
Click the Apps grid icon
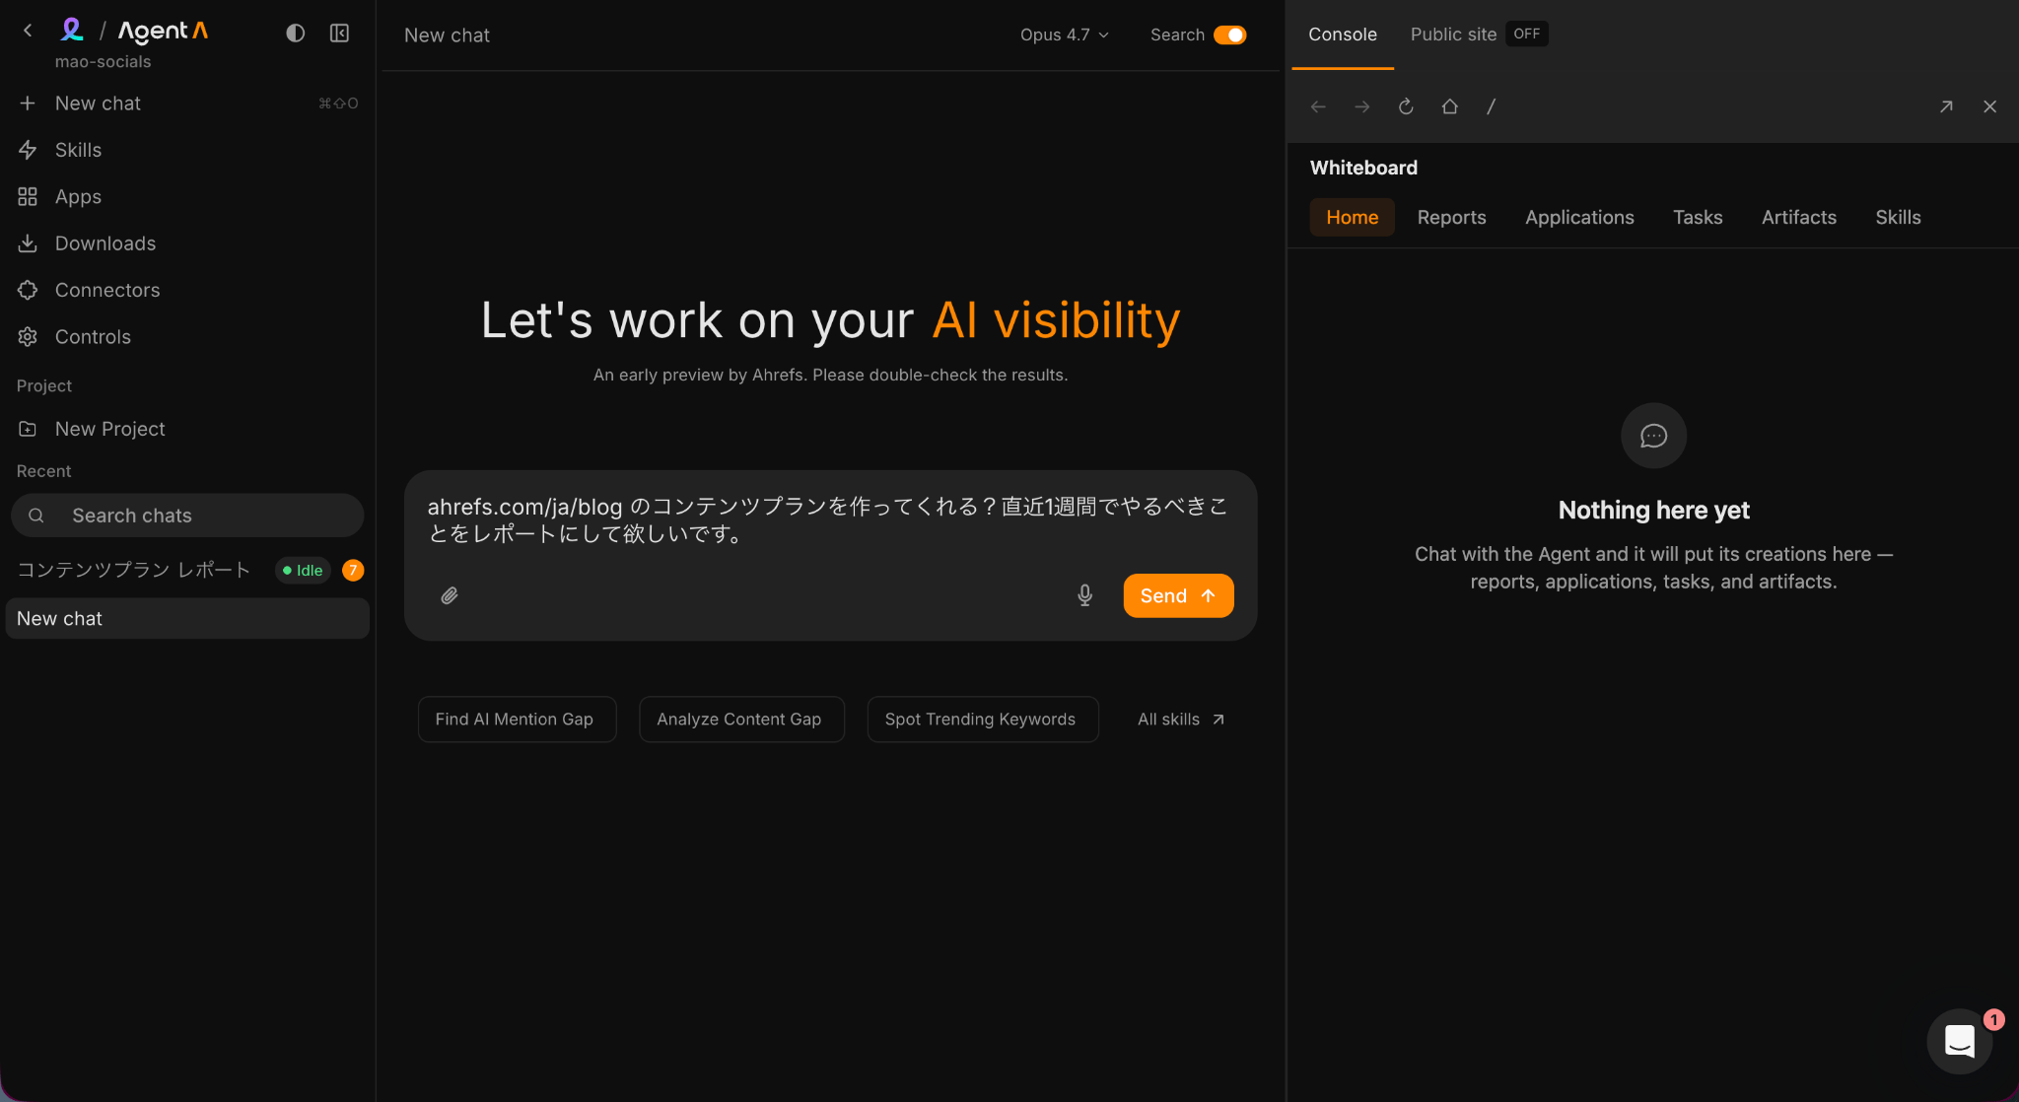[28, 197]
